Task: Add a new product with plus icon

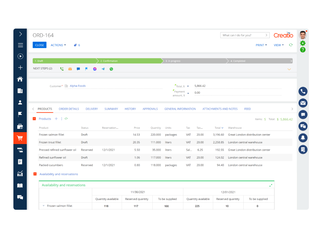Action: pos(56,119)
